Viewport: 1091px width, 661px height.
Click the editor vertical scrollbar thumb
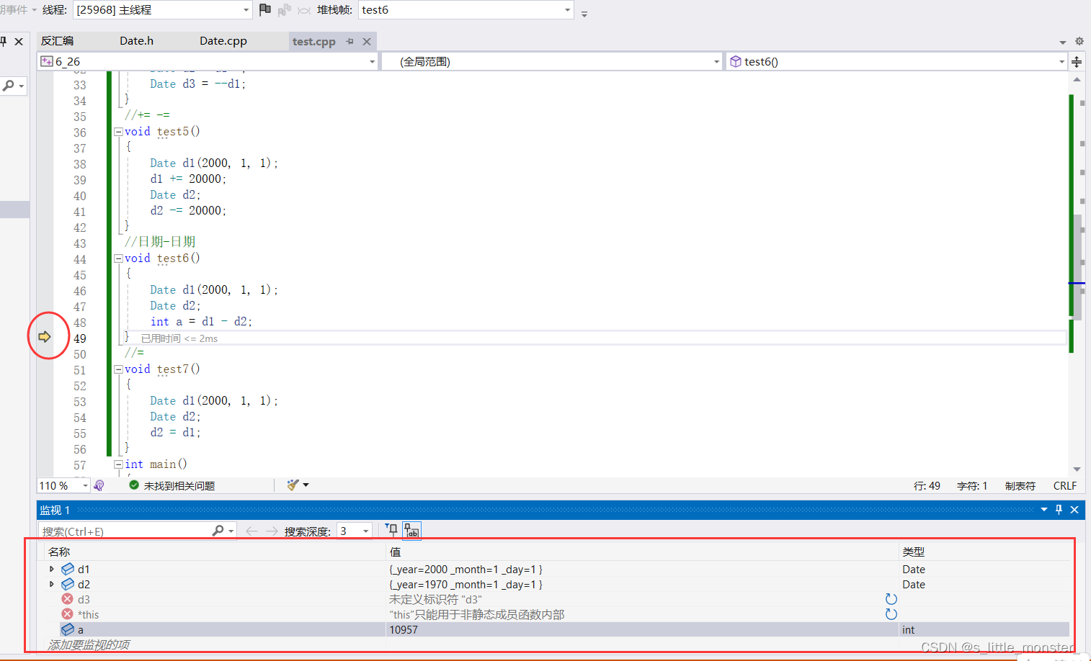1077,266
